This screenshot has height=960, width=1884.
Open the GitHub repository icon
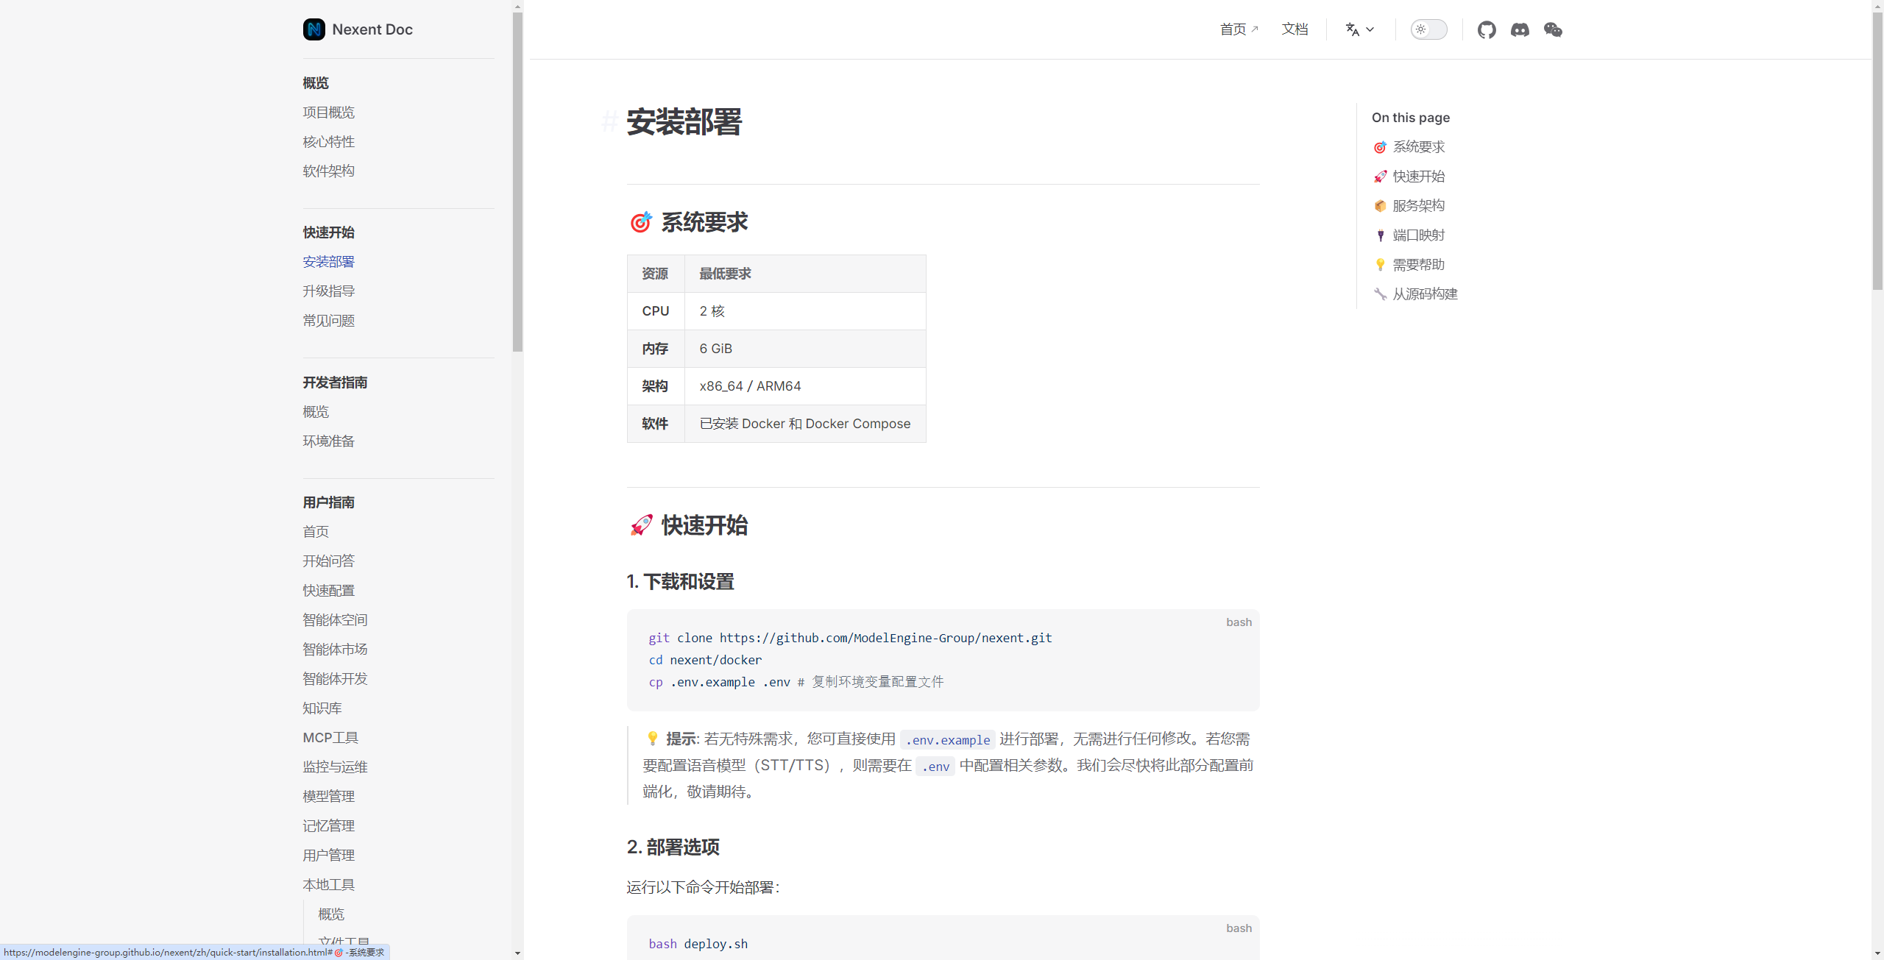tap(1486, 29)
